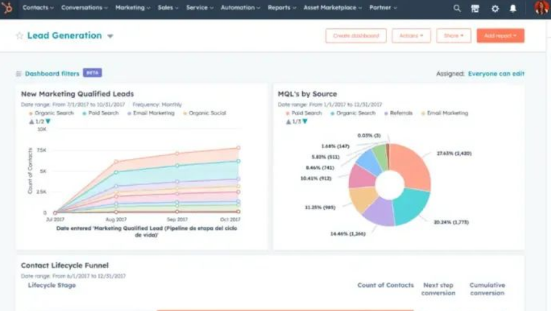Toggle Organic Social series in leads legend
This screenshot has height=311, width=551.
[205, 113]
